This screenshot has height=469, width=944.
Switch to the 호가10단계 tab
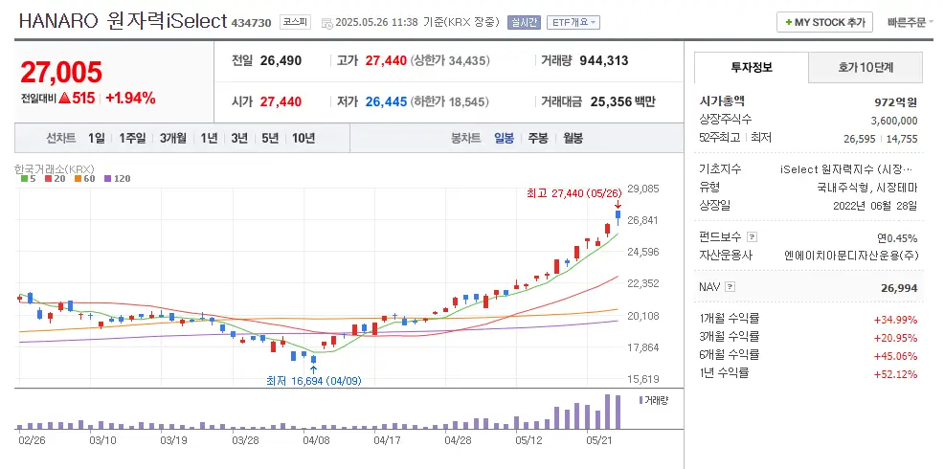(865, 68)
